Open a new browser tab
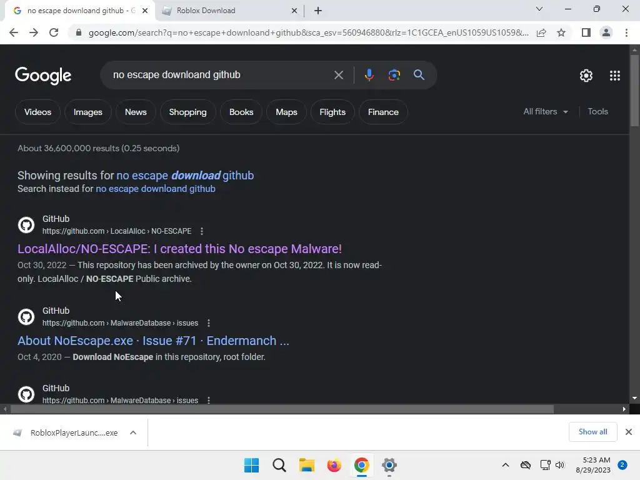The width and height of the screenshot is (640, 480). pos(318,11)
